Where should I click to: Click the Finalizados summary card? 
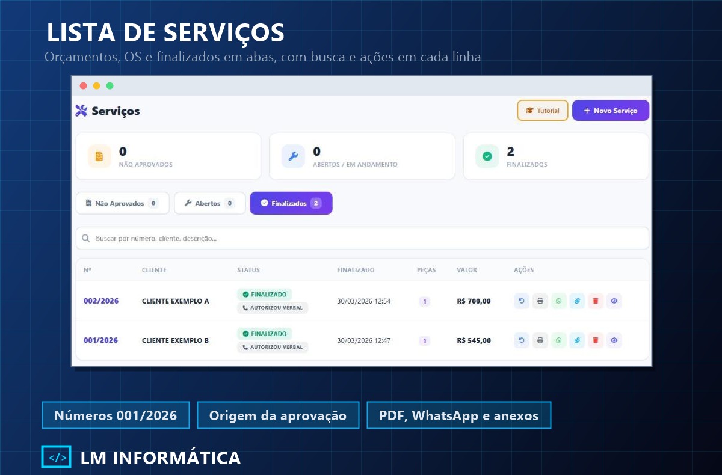pyautogui.click(x=556, y=156)
